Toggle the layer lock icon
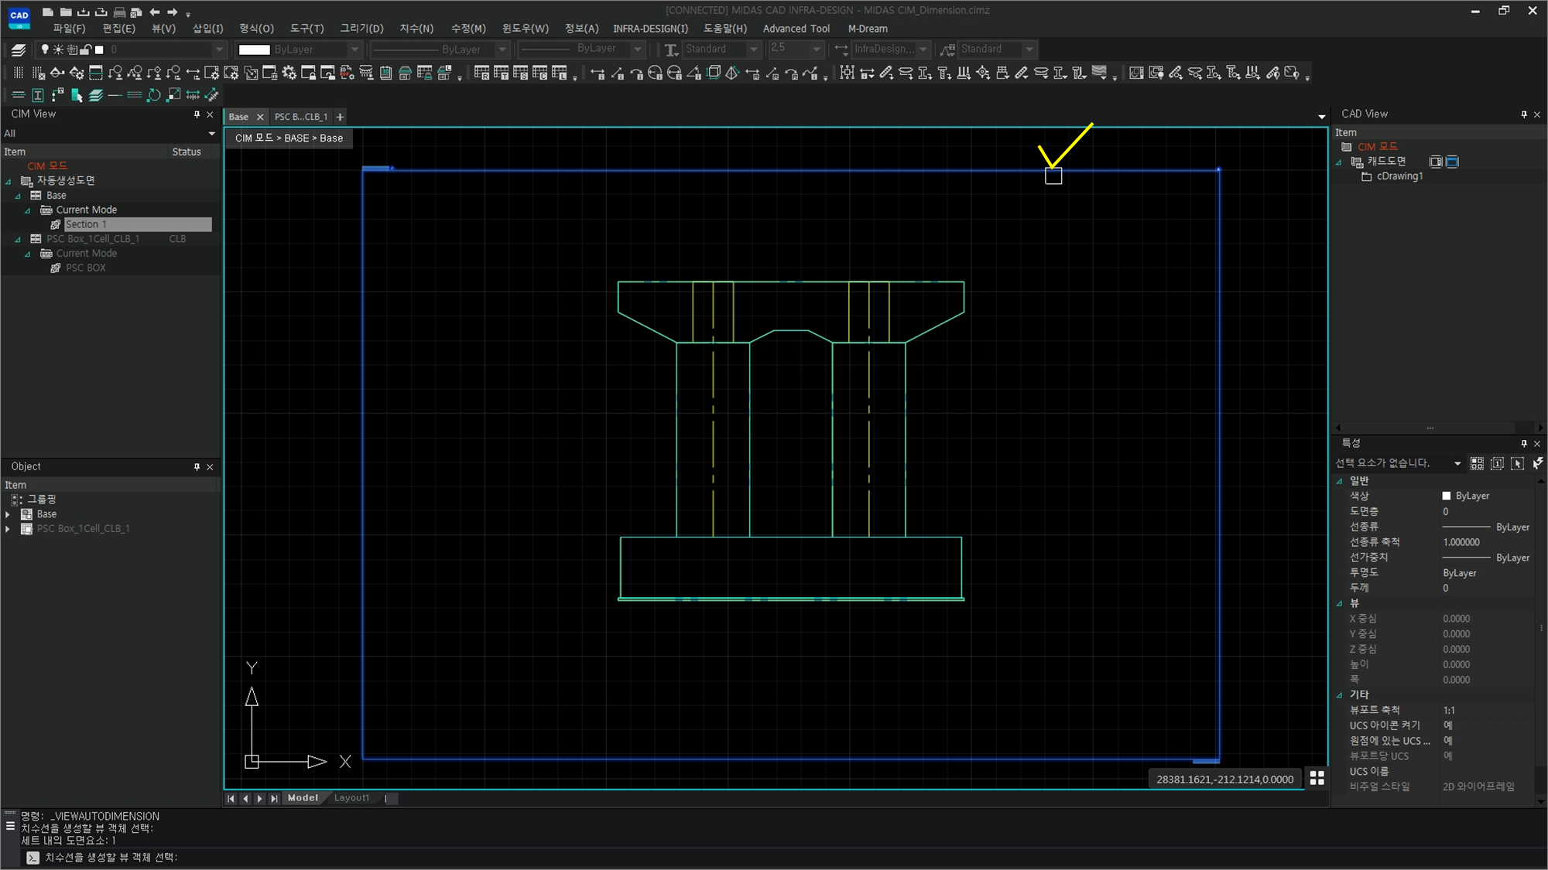This screenshot has width=1548, height=870. point(86,49)
